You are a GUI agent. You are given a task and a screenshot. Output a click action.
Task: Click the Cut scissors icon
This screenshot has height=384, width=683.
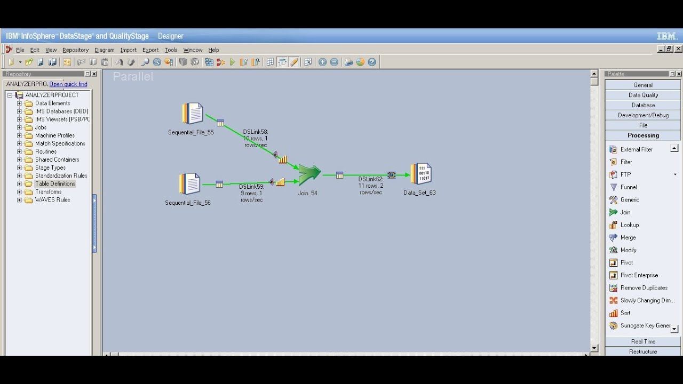tap(81, 62)
